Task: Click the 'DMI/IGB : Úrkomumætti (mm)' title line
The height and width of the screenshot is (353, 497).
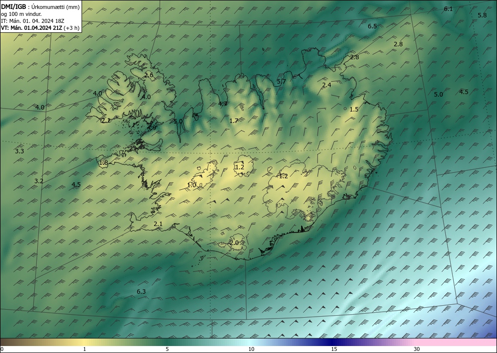Action: pos(40,7)
